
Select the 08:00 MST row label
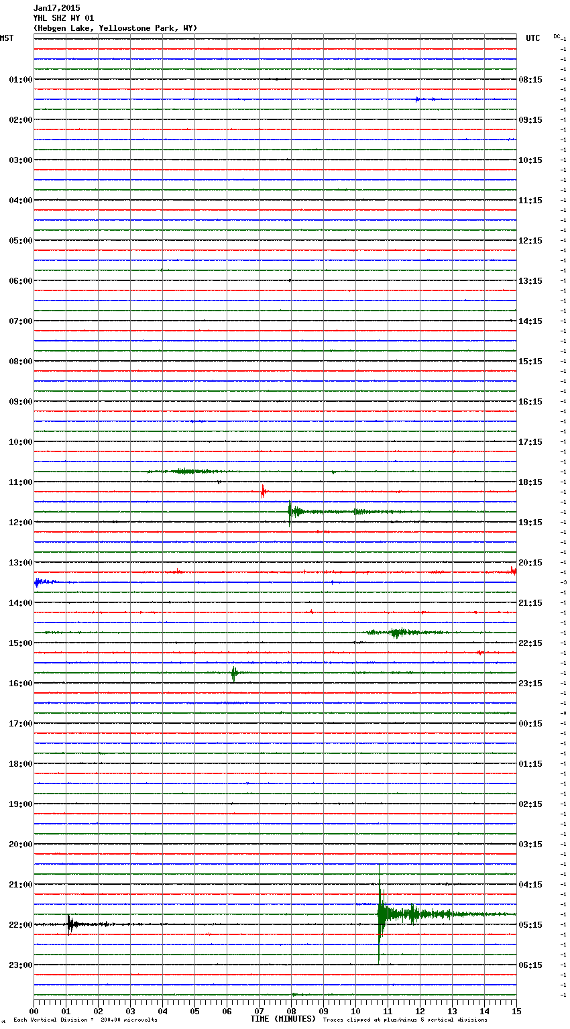[21, 362]
